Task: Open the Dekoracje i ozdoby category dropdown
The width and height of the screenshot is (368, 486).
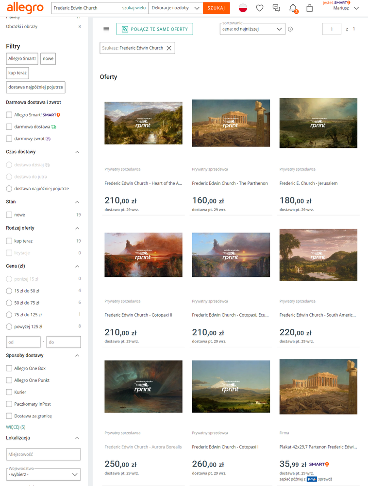Action: [x=175, y=8]
